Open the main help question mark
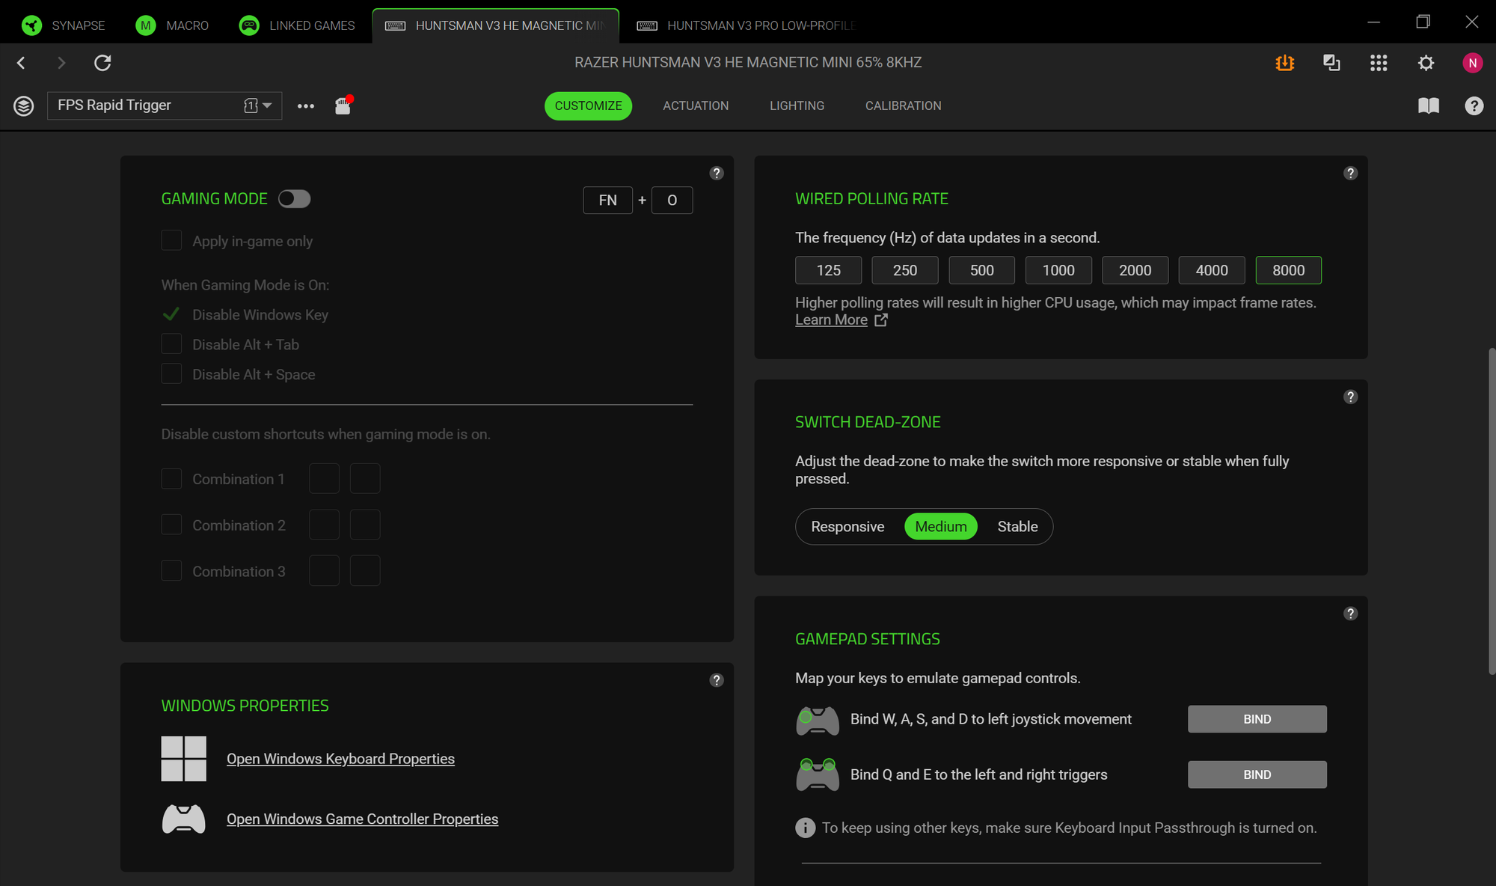The image size is (1496, 886). point(1474,106)
